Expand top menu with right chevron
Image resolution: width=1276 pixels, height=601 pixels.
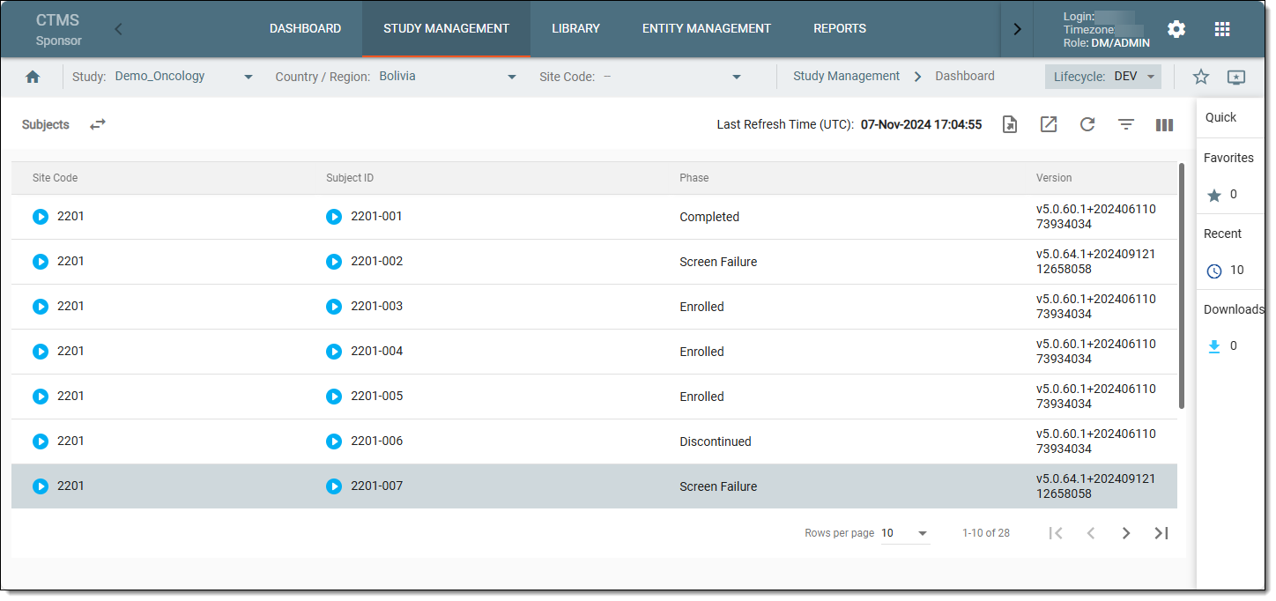pos(1017,29)
